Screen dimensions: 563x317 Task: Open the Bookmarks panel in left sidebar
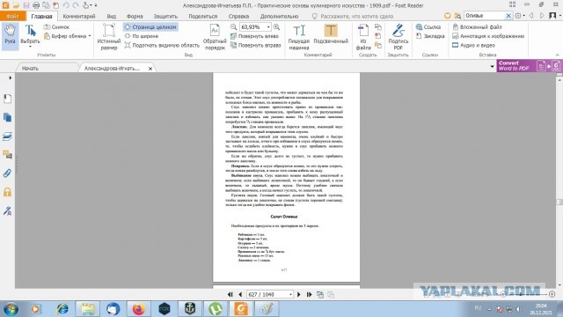pyautogui.click(x=7, y=99)
